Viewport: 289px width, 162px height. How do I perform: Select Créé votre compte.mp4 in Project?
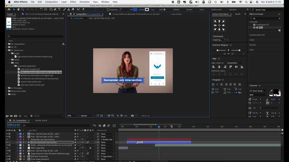coord(29,69)
